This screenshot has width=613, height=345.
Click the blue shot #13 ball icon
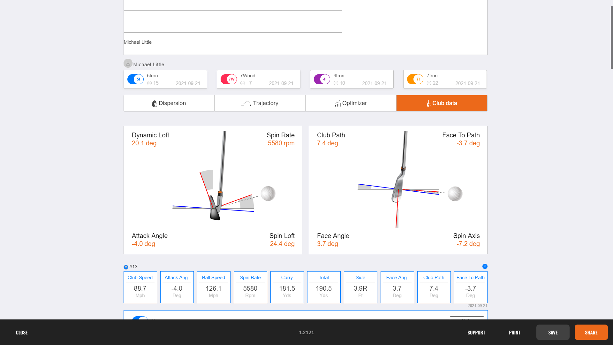pyautogui.click(x=126, y=267)
